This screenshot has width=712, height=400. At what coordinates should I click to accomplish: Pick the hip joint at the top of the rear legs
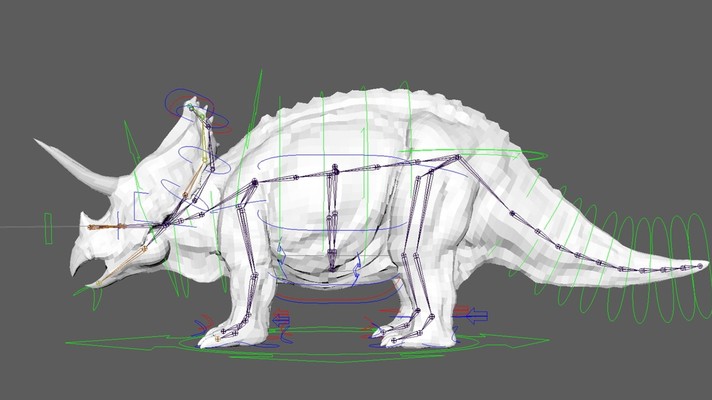[x=458, y=157]
